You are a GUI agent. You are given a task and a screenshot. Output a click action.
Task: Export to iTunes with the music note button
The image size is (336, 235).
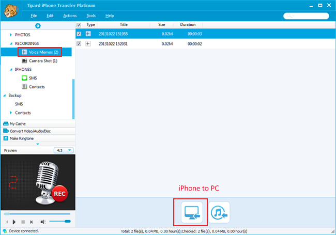pyautogui.click(x=219, y=212)
